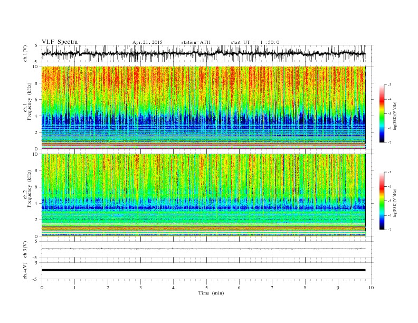418x323 pixels.
Task: Click the ch.3 waveform trace
Action: pyautogui.click(x=203, y=249)
